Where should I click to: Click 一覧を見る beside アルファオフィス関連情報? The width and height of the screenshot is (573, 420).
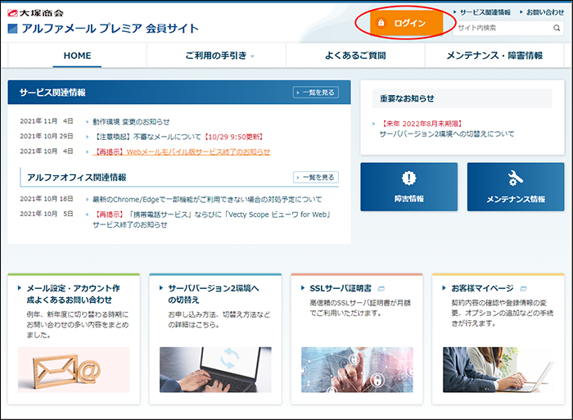316,178
